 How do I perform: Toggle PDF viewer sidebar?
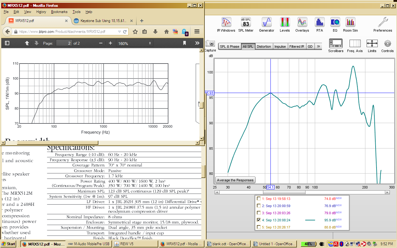7,43
